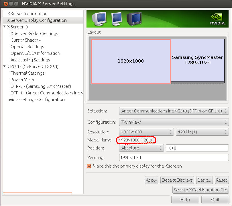Open Antialiasing Settings page
This screenshot has height=206, width=232.
pos(30,60)
